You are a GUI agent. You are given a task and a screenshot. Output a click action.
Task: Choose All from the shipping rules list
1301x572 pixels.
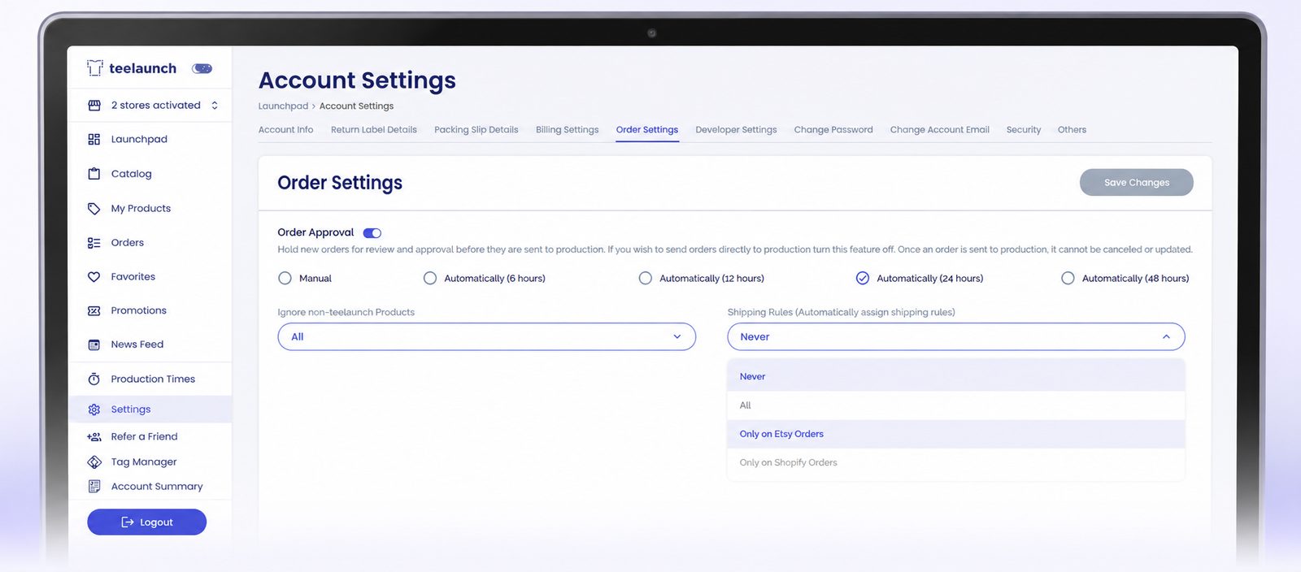956,405
